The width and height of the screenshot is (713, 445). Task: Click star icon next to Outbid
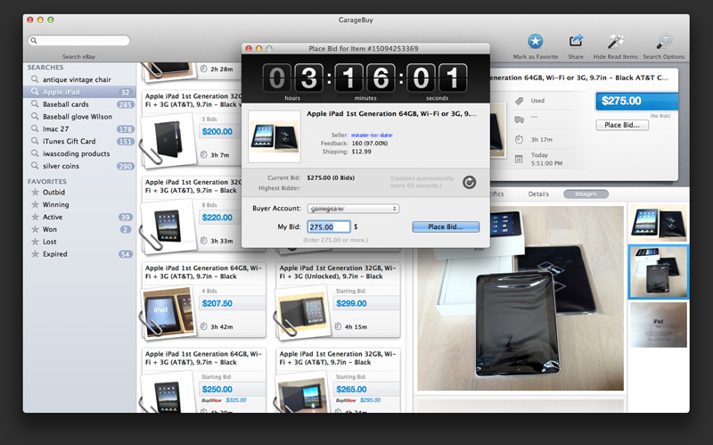coord(35,192)
